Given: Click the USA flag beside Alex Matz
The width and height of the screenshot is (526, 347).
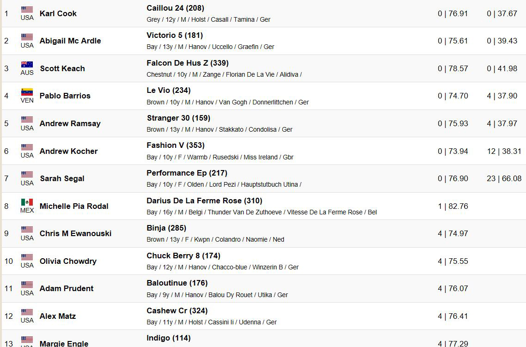Looking at the screenshot, I should (x=27, y=312).
